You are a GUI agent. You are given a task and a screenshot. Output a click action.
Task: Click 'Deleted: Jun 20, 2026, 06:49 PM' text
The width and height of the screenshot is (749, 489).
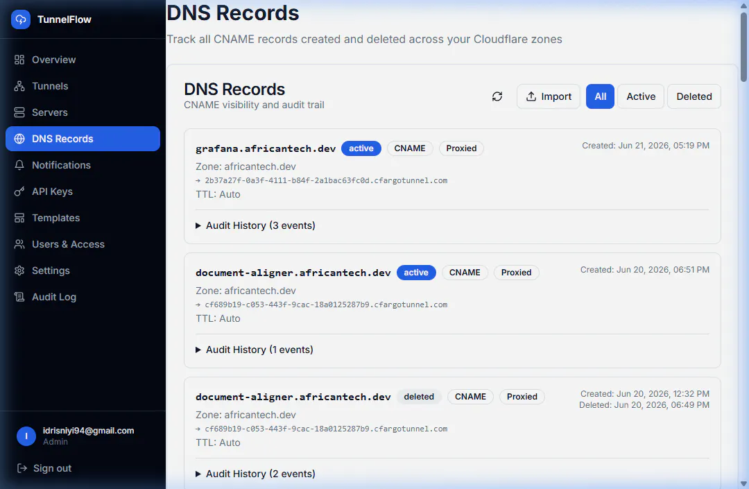pos(644,405)
